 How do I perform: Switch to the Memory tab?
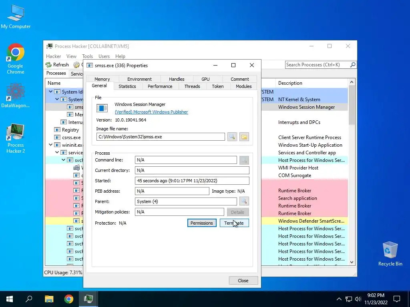[102, 79]
